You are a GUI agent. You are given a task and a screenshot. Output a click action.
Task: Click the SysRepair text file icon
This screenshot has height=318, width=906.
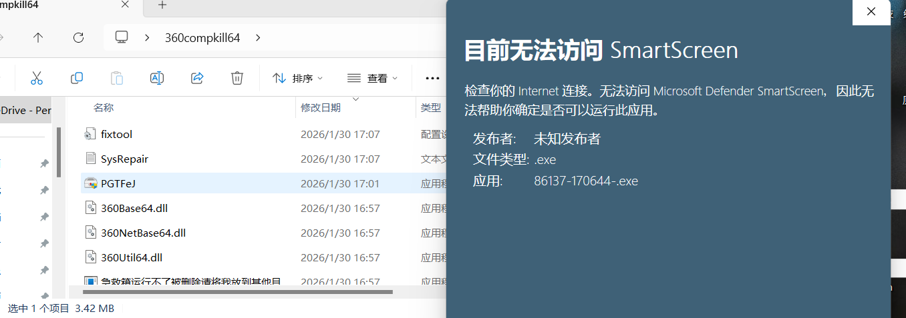[91, 159]
